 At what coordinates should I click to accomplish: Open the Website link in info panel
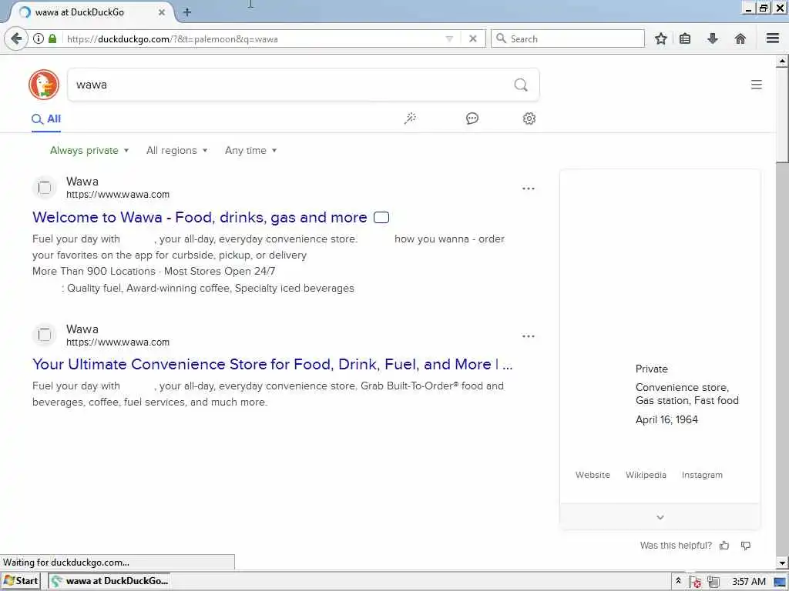point(593,475)
